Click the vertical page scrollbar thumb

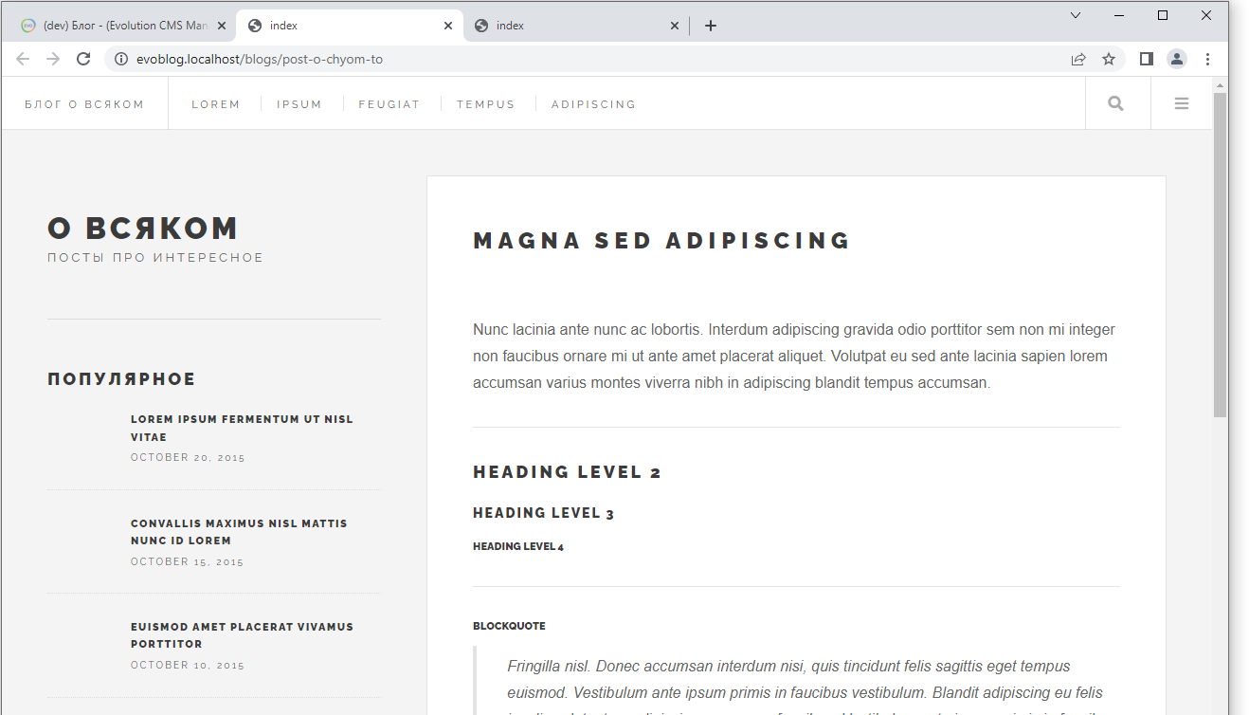click(1220, 256)
